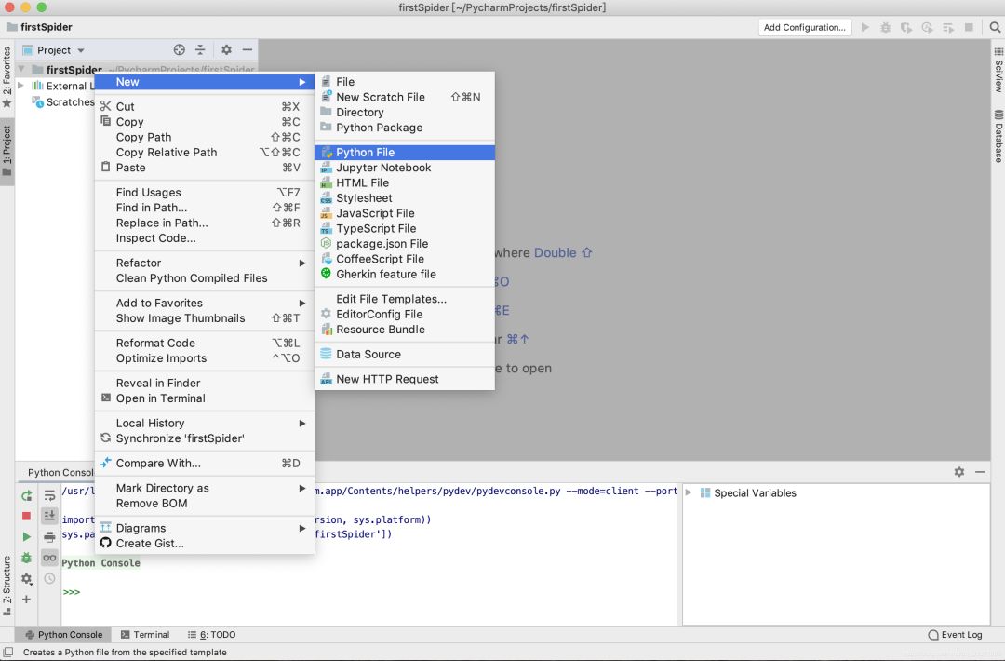Open Mark Directory as submenu

205,488
